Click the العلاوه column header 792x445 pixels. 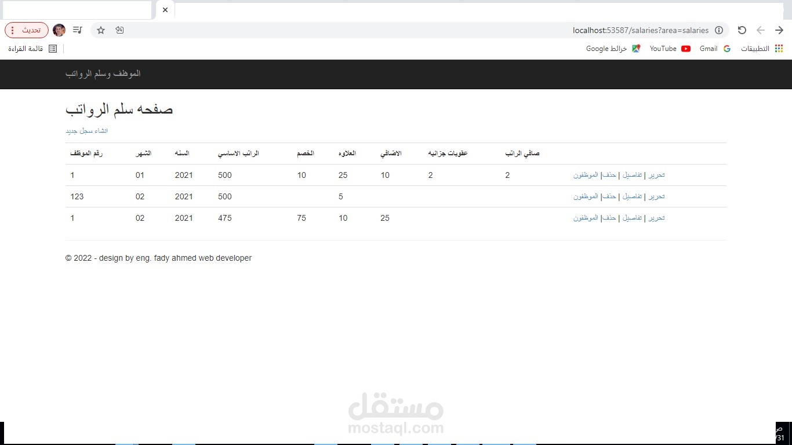[347, 154]
